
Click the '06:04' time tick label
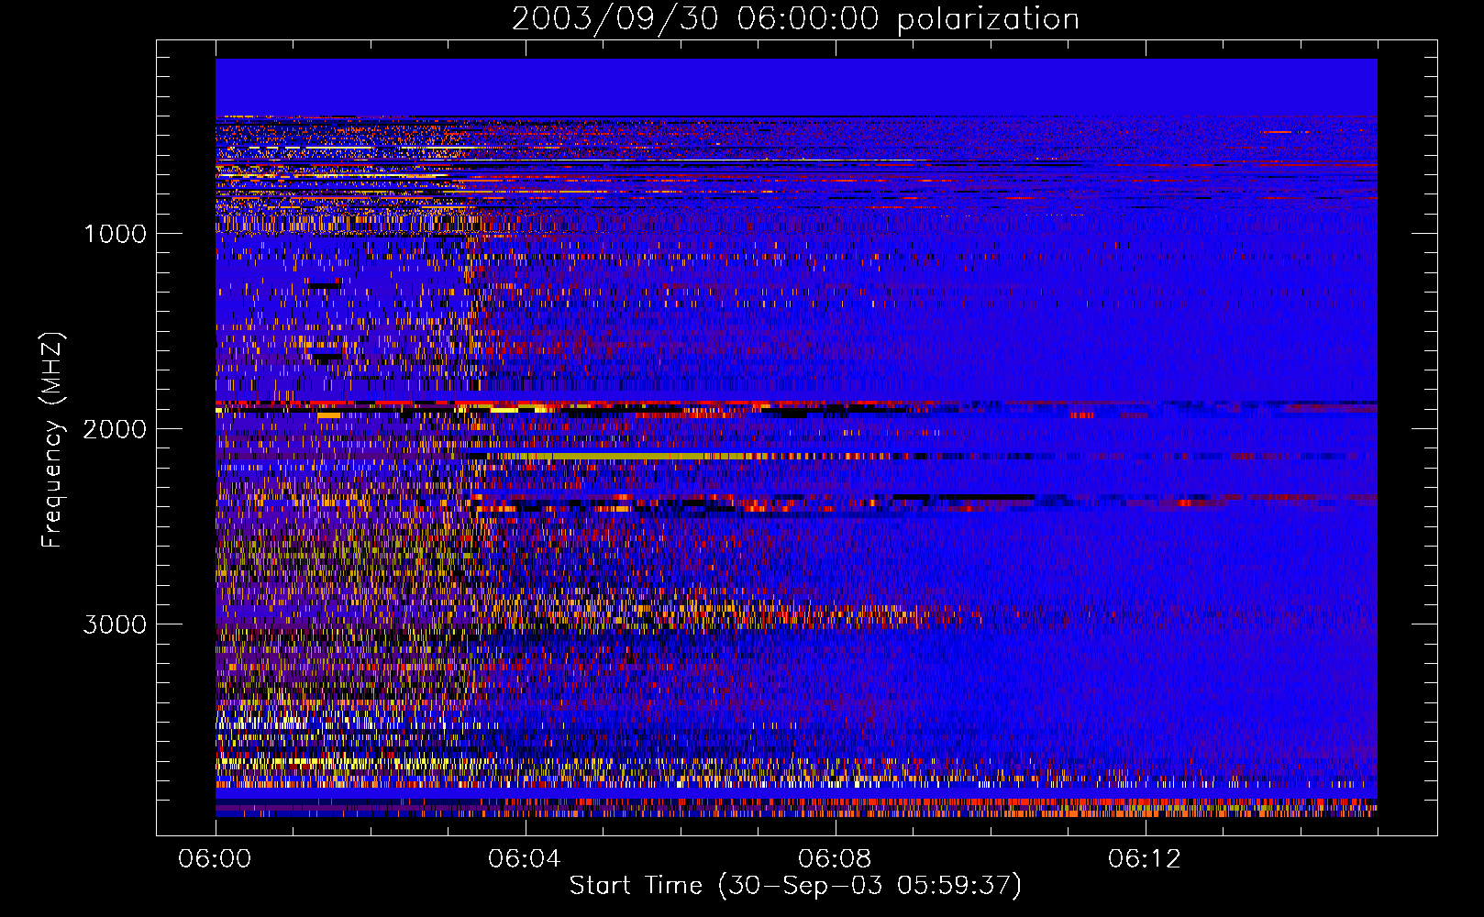(x=525, y=859)
